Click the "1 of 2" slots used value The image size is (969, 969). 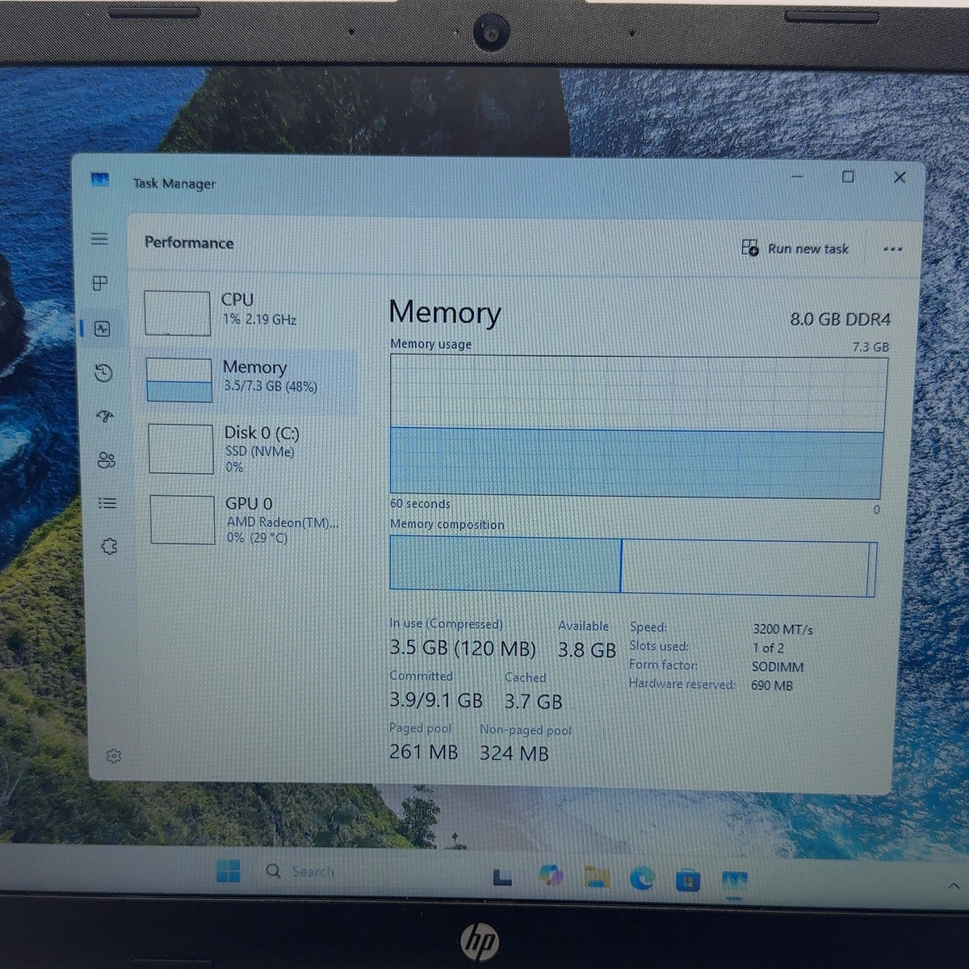768,648
